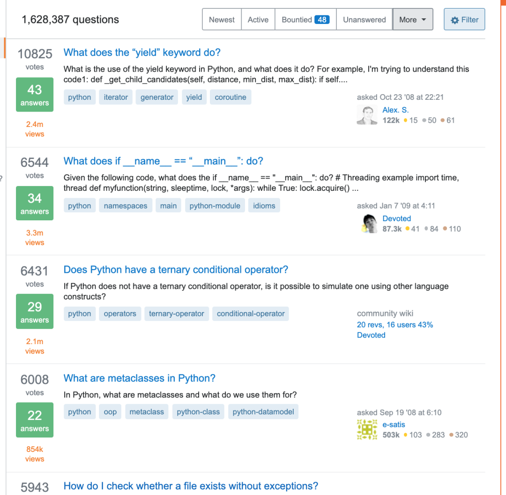Viewport: 506px width, 495px height.
Task: Open the python-class tag
Action: click(198, 412)
